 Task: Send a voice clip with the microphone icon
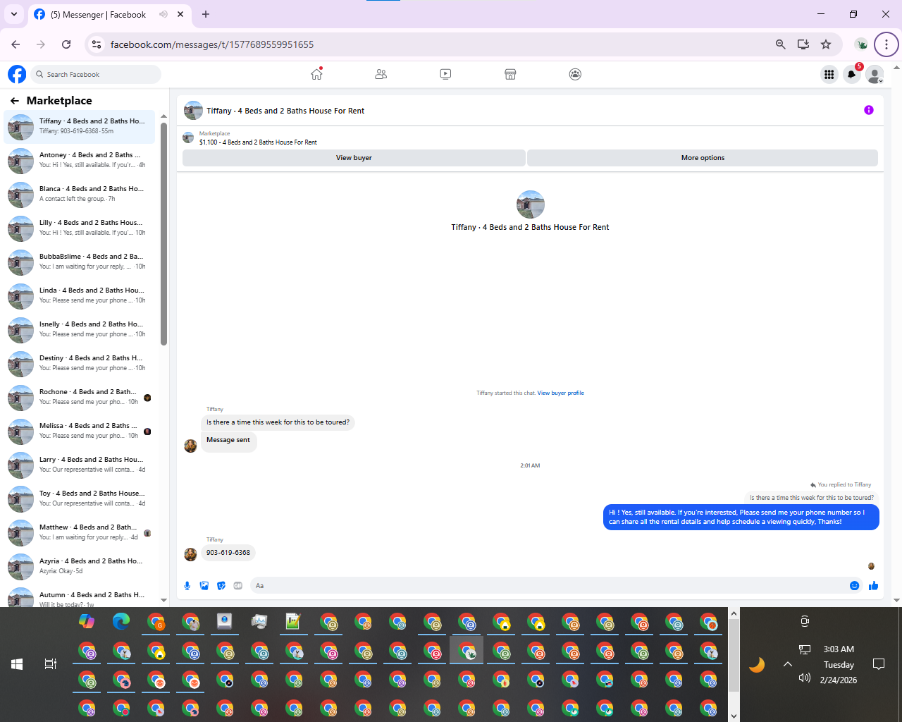pyautogui.click(x=187, y=586)
